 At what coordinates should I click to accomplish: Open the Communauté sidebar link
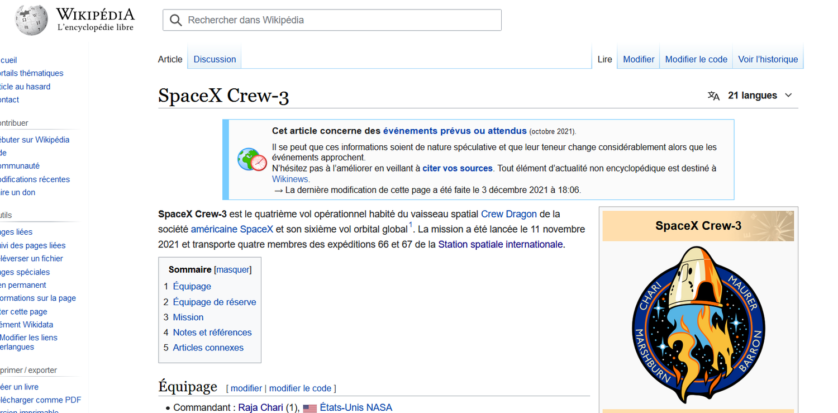pos(20,166)
